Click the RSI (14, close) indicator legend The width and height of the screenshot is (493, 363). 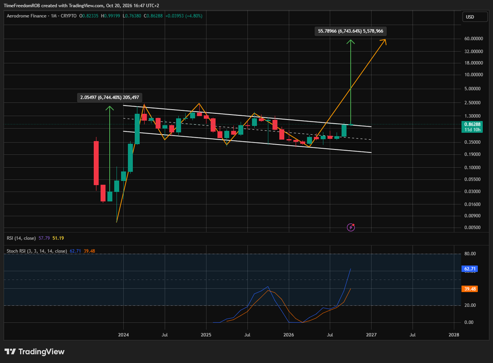click(21, 238)
